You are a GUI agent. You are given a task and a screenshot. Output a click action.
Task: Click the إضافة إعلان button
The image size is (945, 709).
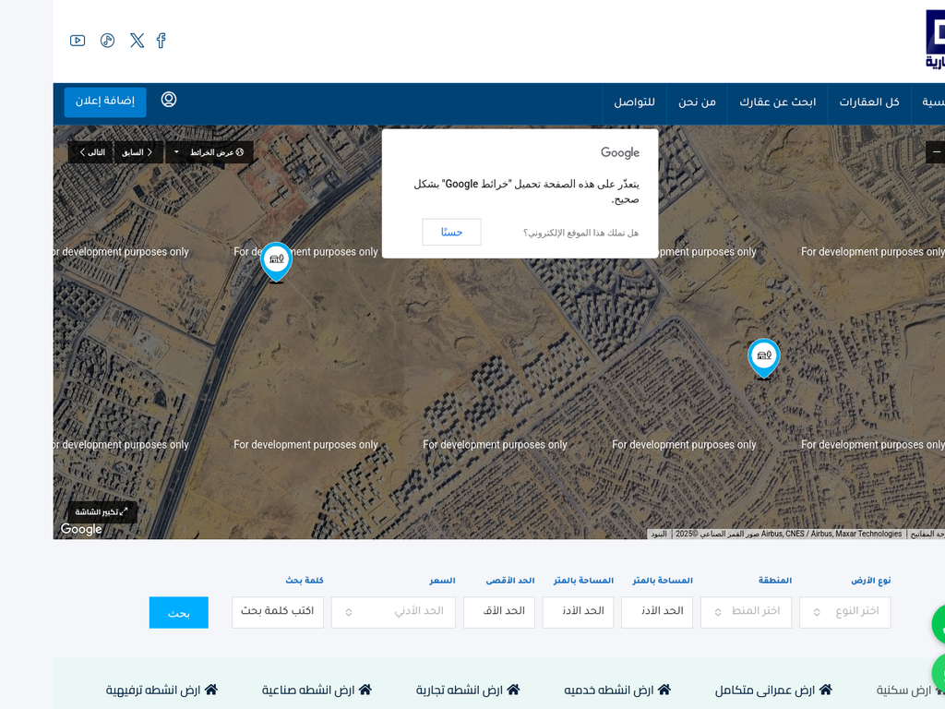click(104, 102)
